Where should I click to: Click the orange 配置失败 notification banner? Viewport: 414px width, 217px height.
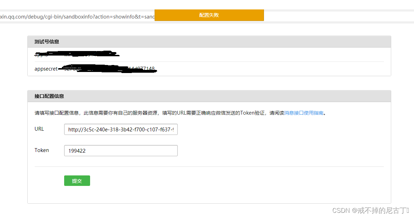point(209,15)
